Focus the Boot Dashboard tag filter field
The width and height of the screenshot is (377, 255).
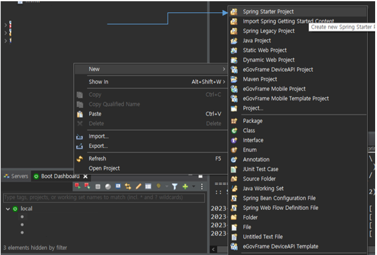(104, 197)
